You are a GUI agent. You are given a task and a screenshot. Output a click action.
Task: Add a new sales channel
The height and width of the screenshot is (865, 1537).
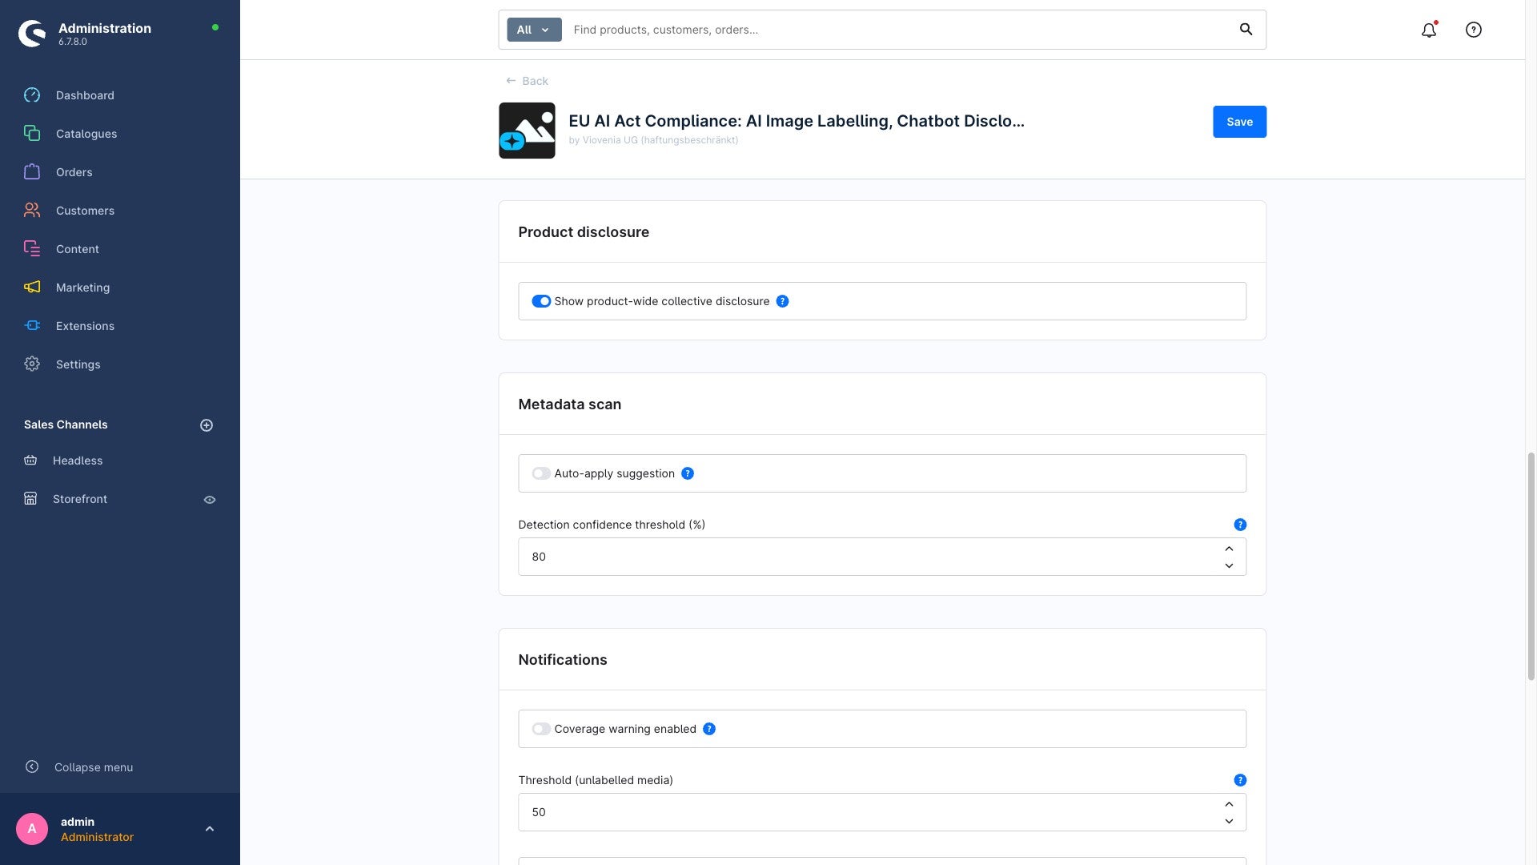point(207,425)
